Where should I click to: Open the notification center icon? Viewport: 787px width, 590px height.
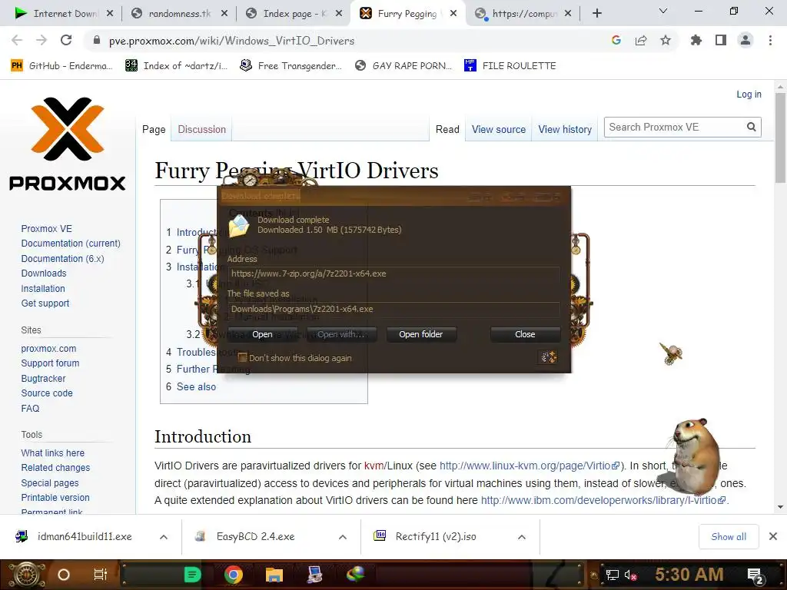755,575
